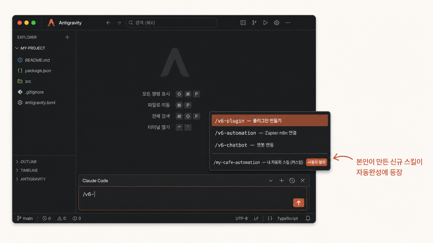Go forward with the right arrow
This screenshot has height=243, width=433.
click(x=119, y=23)
